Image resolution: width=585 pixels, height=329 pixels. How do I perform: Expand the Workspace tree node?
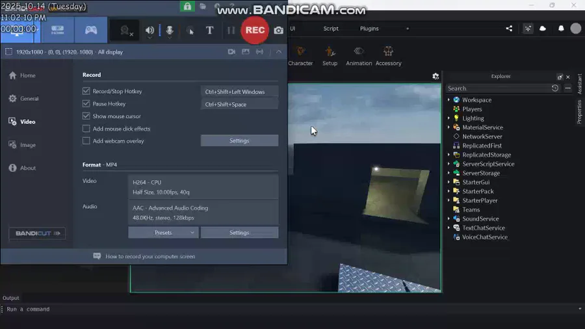point(448,100)
